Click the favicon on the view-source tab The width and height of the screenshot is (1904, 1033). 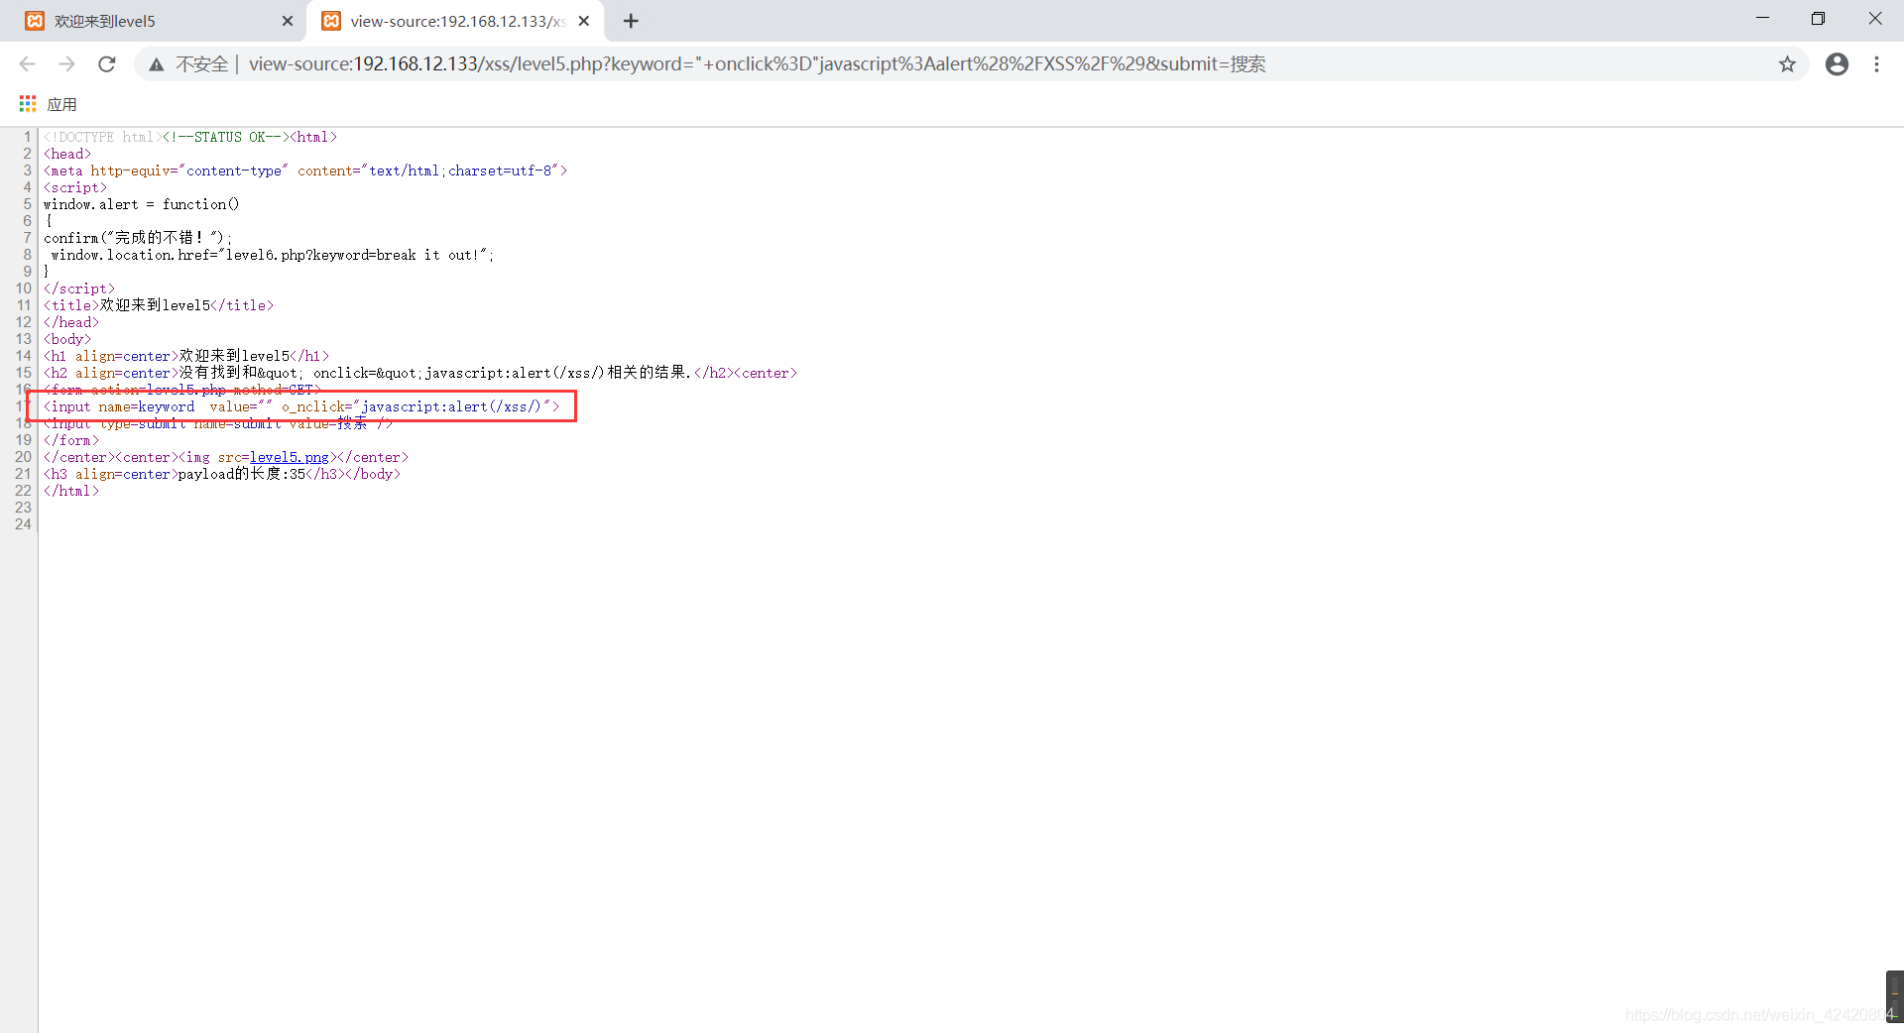coord(331,21)
